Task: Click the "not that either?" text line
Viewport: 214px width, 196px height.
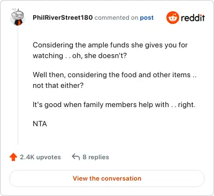Action: (x=58, y=86)
